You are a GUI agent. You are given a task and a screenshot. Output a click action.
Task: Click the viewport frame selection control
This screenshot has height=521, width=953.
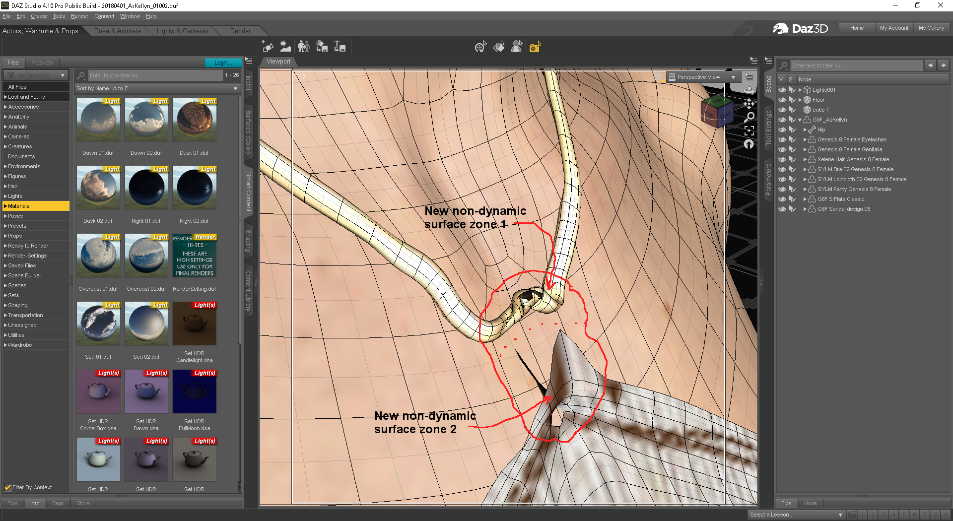(x=749, y=130)
